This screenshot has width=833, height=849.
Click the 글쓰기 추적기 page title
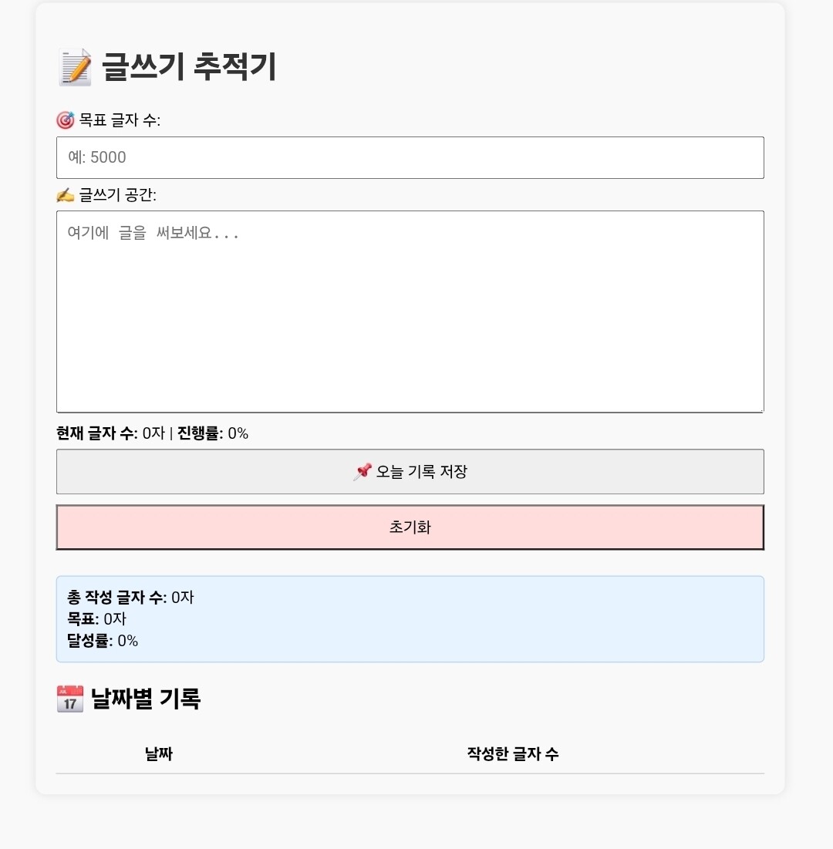189,67
